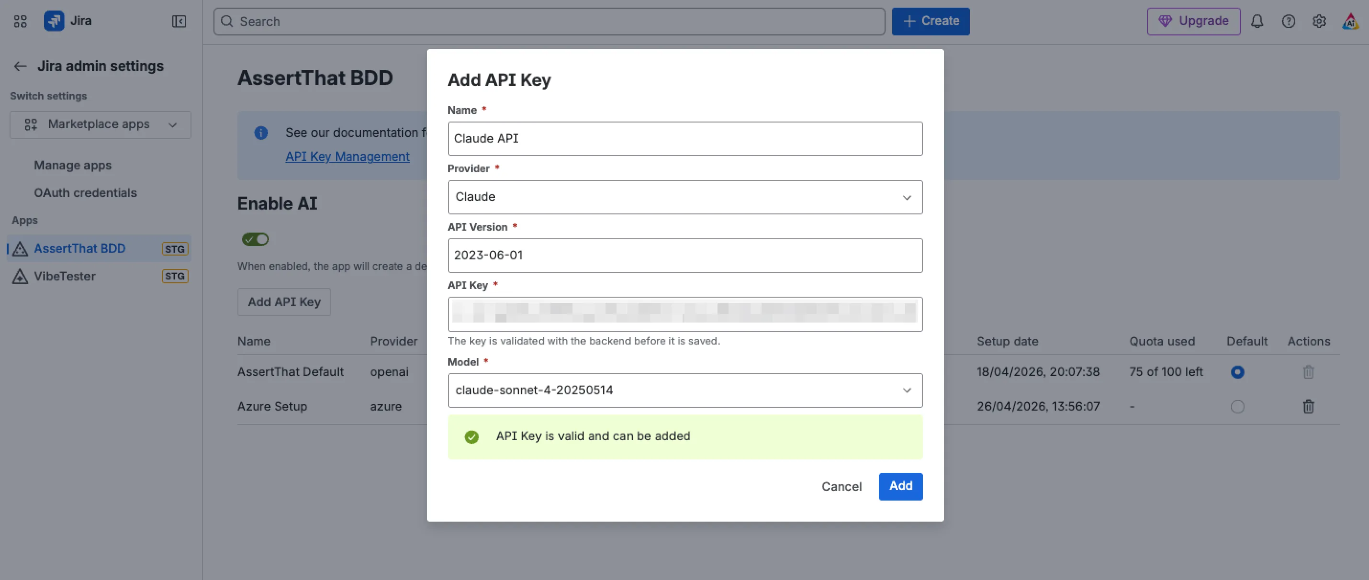The height and width of the screenshot is (580, 1369).
Task: Collapse the sidebar with the panel icon
Action: pos(179,21)
